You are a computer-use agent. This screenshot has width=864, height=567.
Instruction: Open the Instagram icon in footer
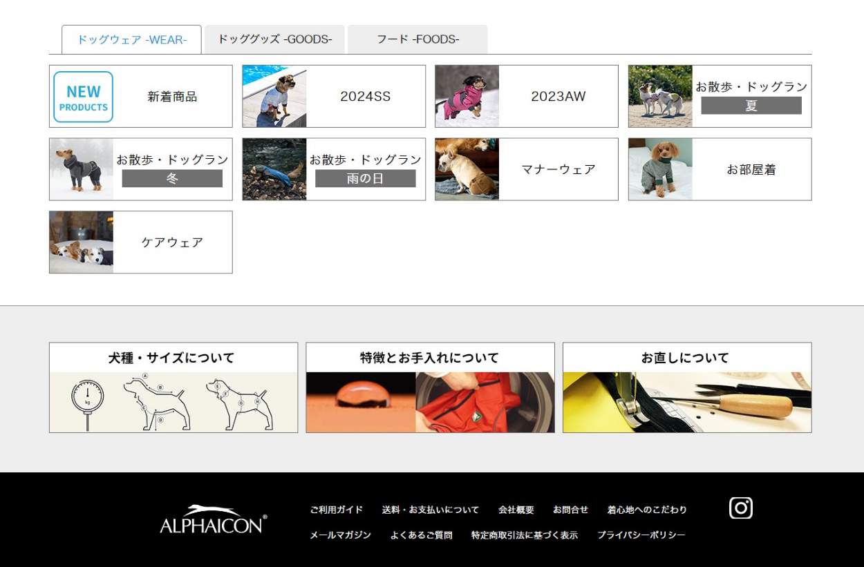point(740,508)
